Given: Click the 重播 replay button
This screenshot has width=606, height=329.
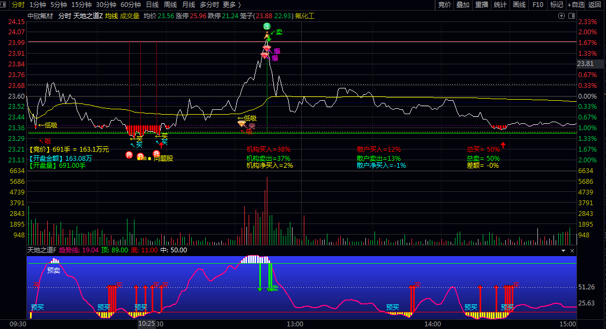Looking at the screenshot, I should [482, 5].
